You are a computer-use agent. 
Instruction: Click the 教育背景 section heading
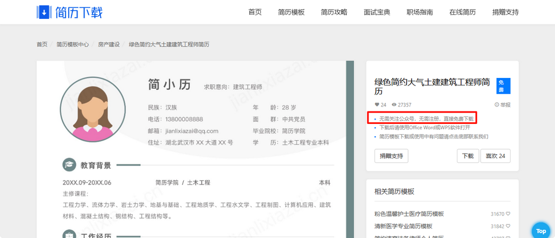pyautogui.click(x=95, y=165)
